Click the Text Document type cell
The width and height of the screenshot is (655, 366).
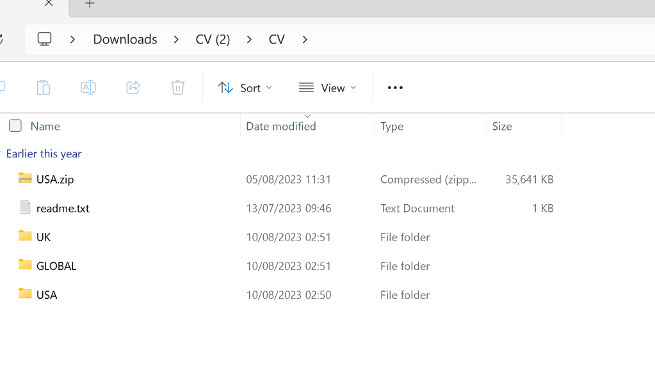tap(417, 208)
